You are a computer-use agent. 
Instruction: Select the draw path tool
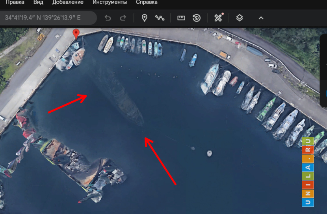click(160, 18)
